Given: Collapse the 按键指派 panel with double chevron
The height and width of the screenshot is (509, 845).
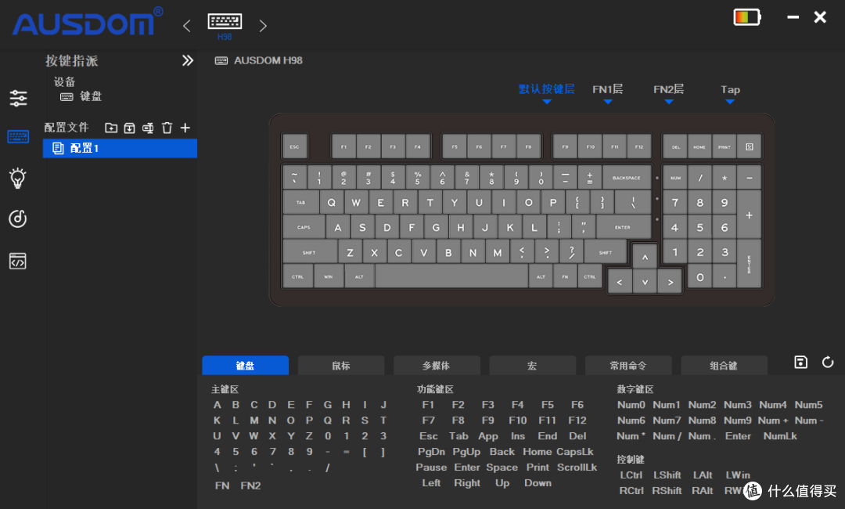Looking at the screenshot, I should [x=188, y=60].
